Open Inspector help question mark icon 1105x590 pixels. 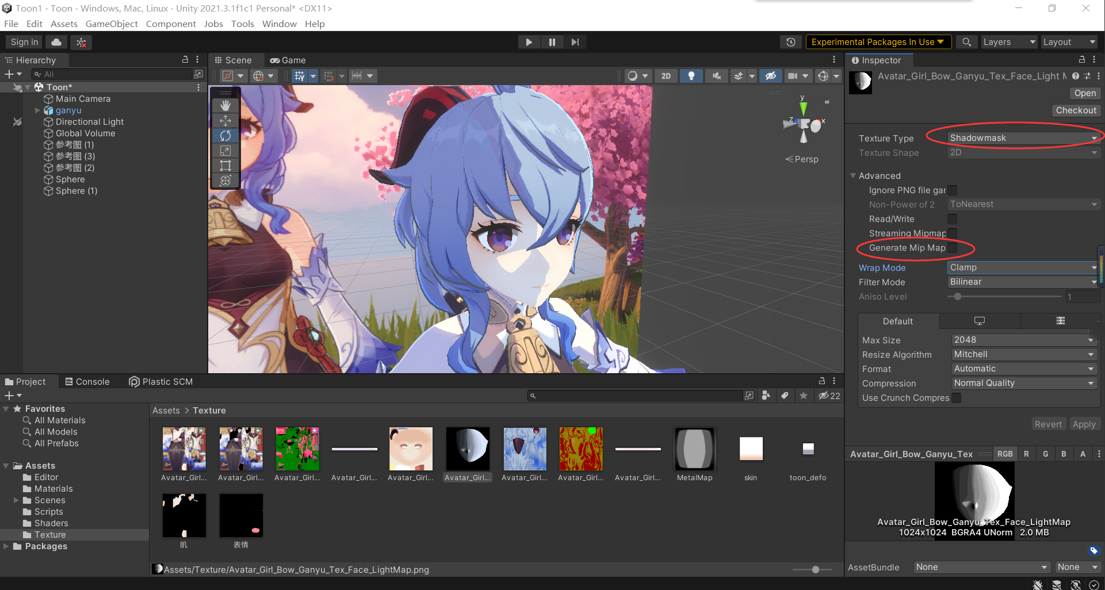1076,76
